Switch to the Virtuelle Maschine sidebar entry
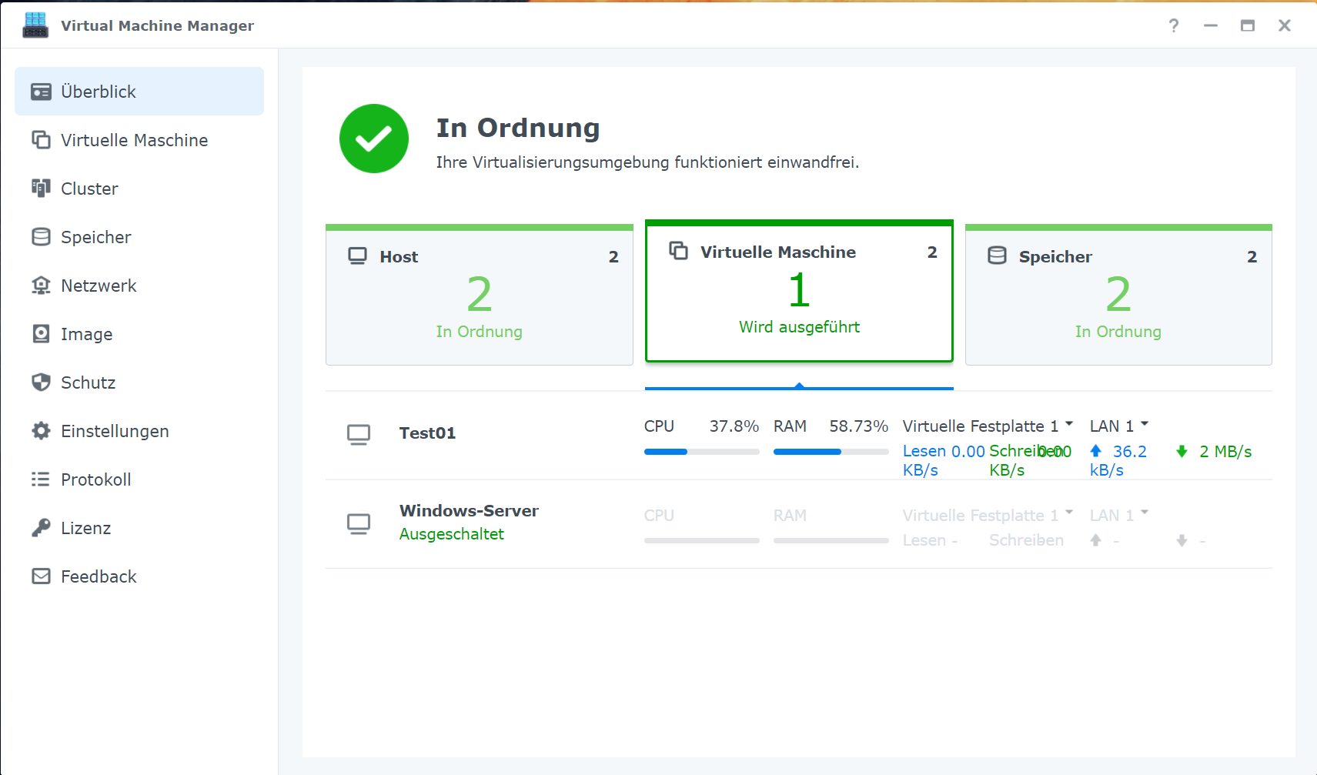The height and width of the screenshot is (775, 1317). coord(134,140)
